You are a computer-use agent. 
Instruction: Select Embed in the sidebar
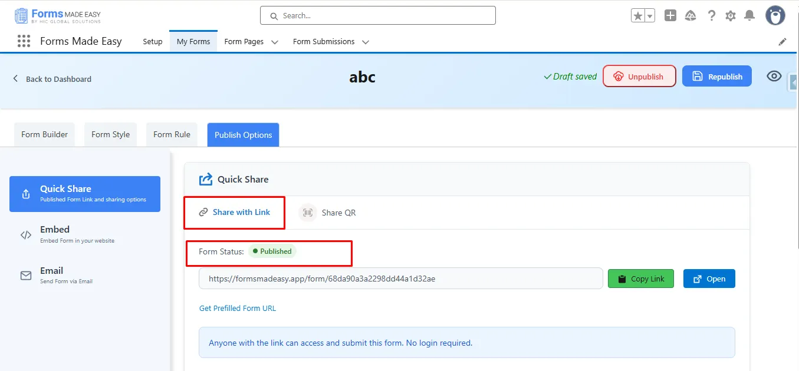[x=85, y=234]
